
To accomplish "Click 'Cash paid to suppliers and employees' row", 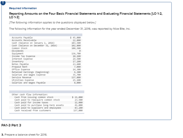I will [47, 108].
